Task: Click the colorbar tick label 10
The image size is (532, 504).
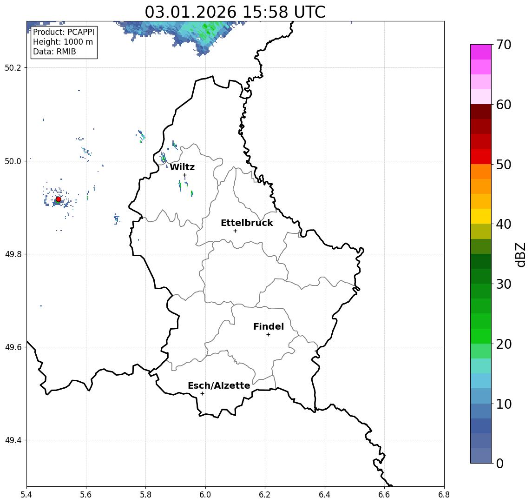Action: point(504,404)
